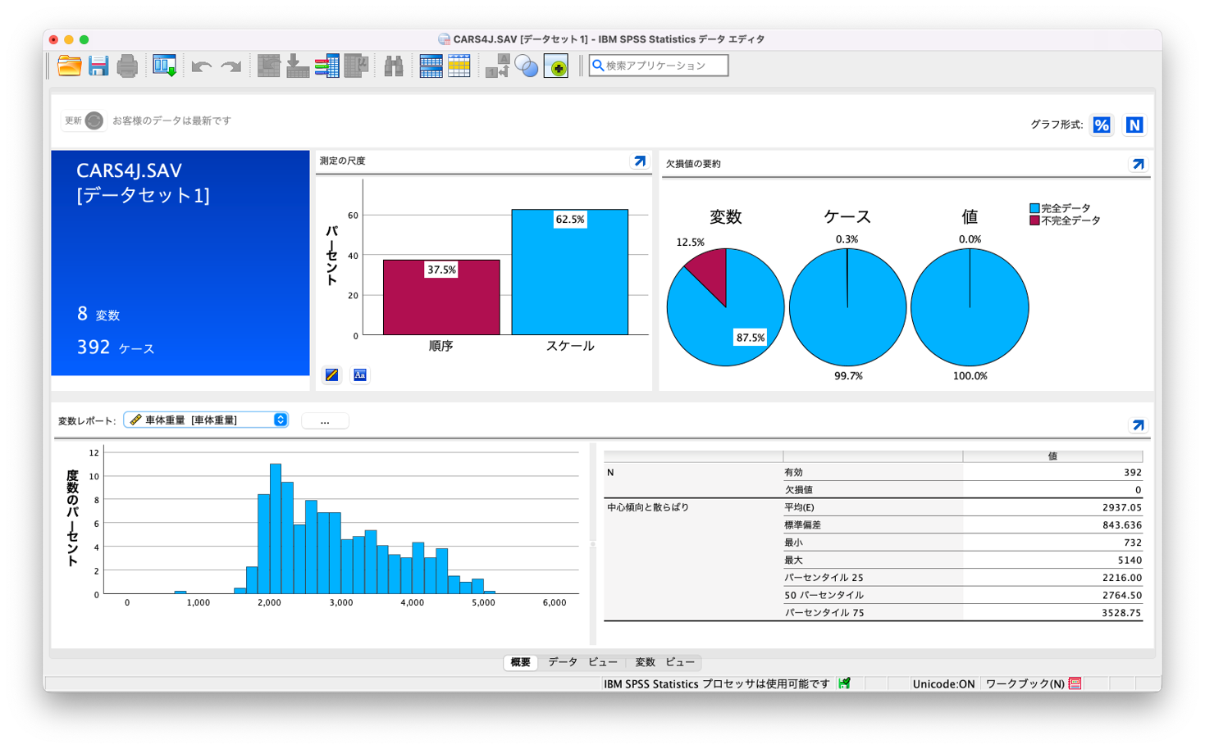Toggle Value Labels with the 1-A icon
The width and height of the screenshot is (1205, 749).
point(497,66)
